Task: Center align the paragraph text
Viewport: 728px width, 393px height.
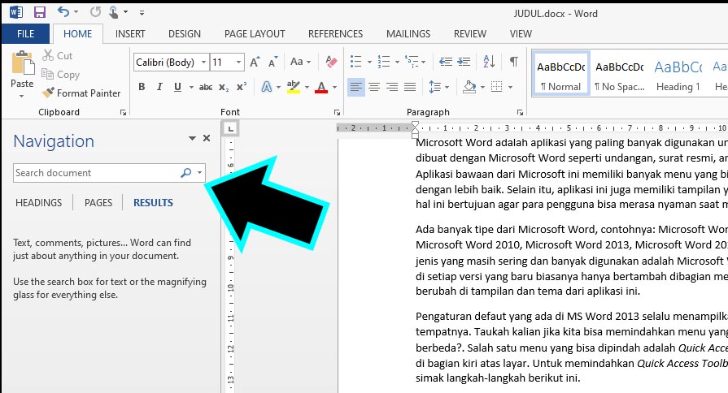Action: [374, 87]
